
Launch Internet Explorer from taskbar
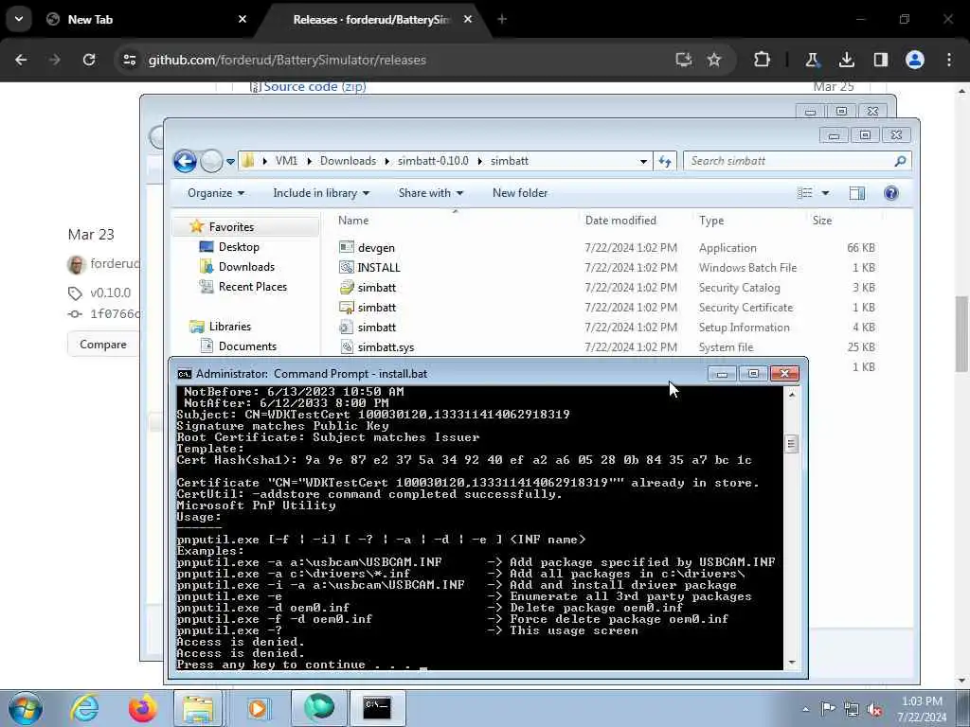point(84,708)
